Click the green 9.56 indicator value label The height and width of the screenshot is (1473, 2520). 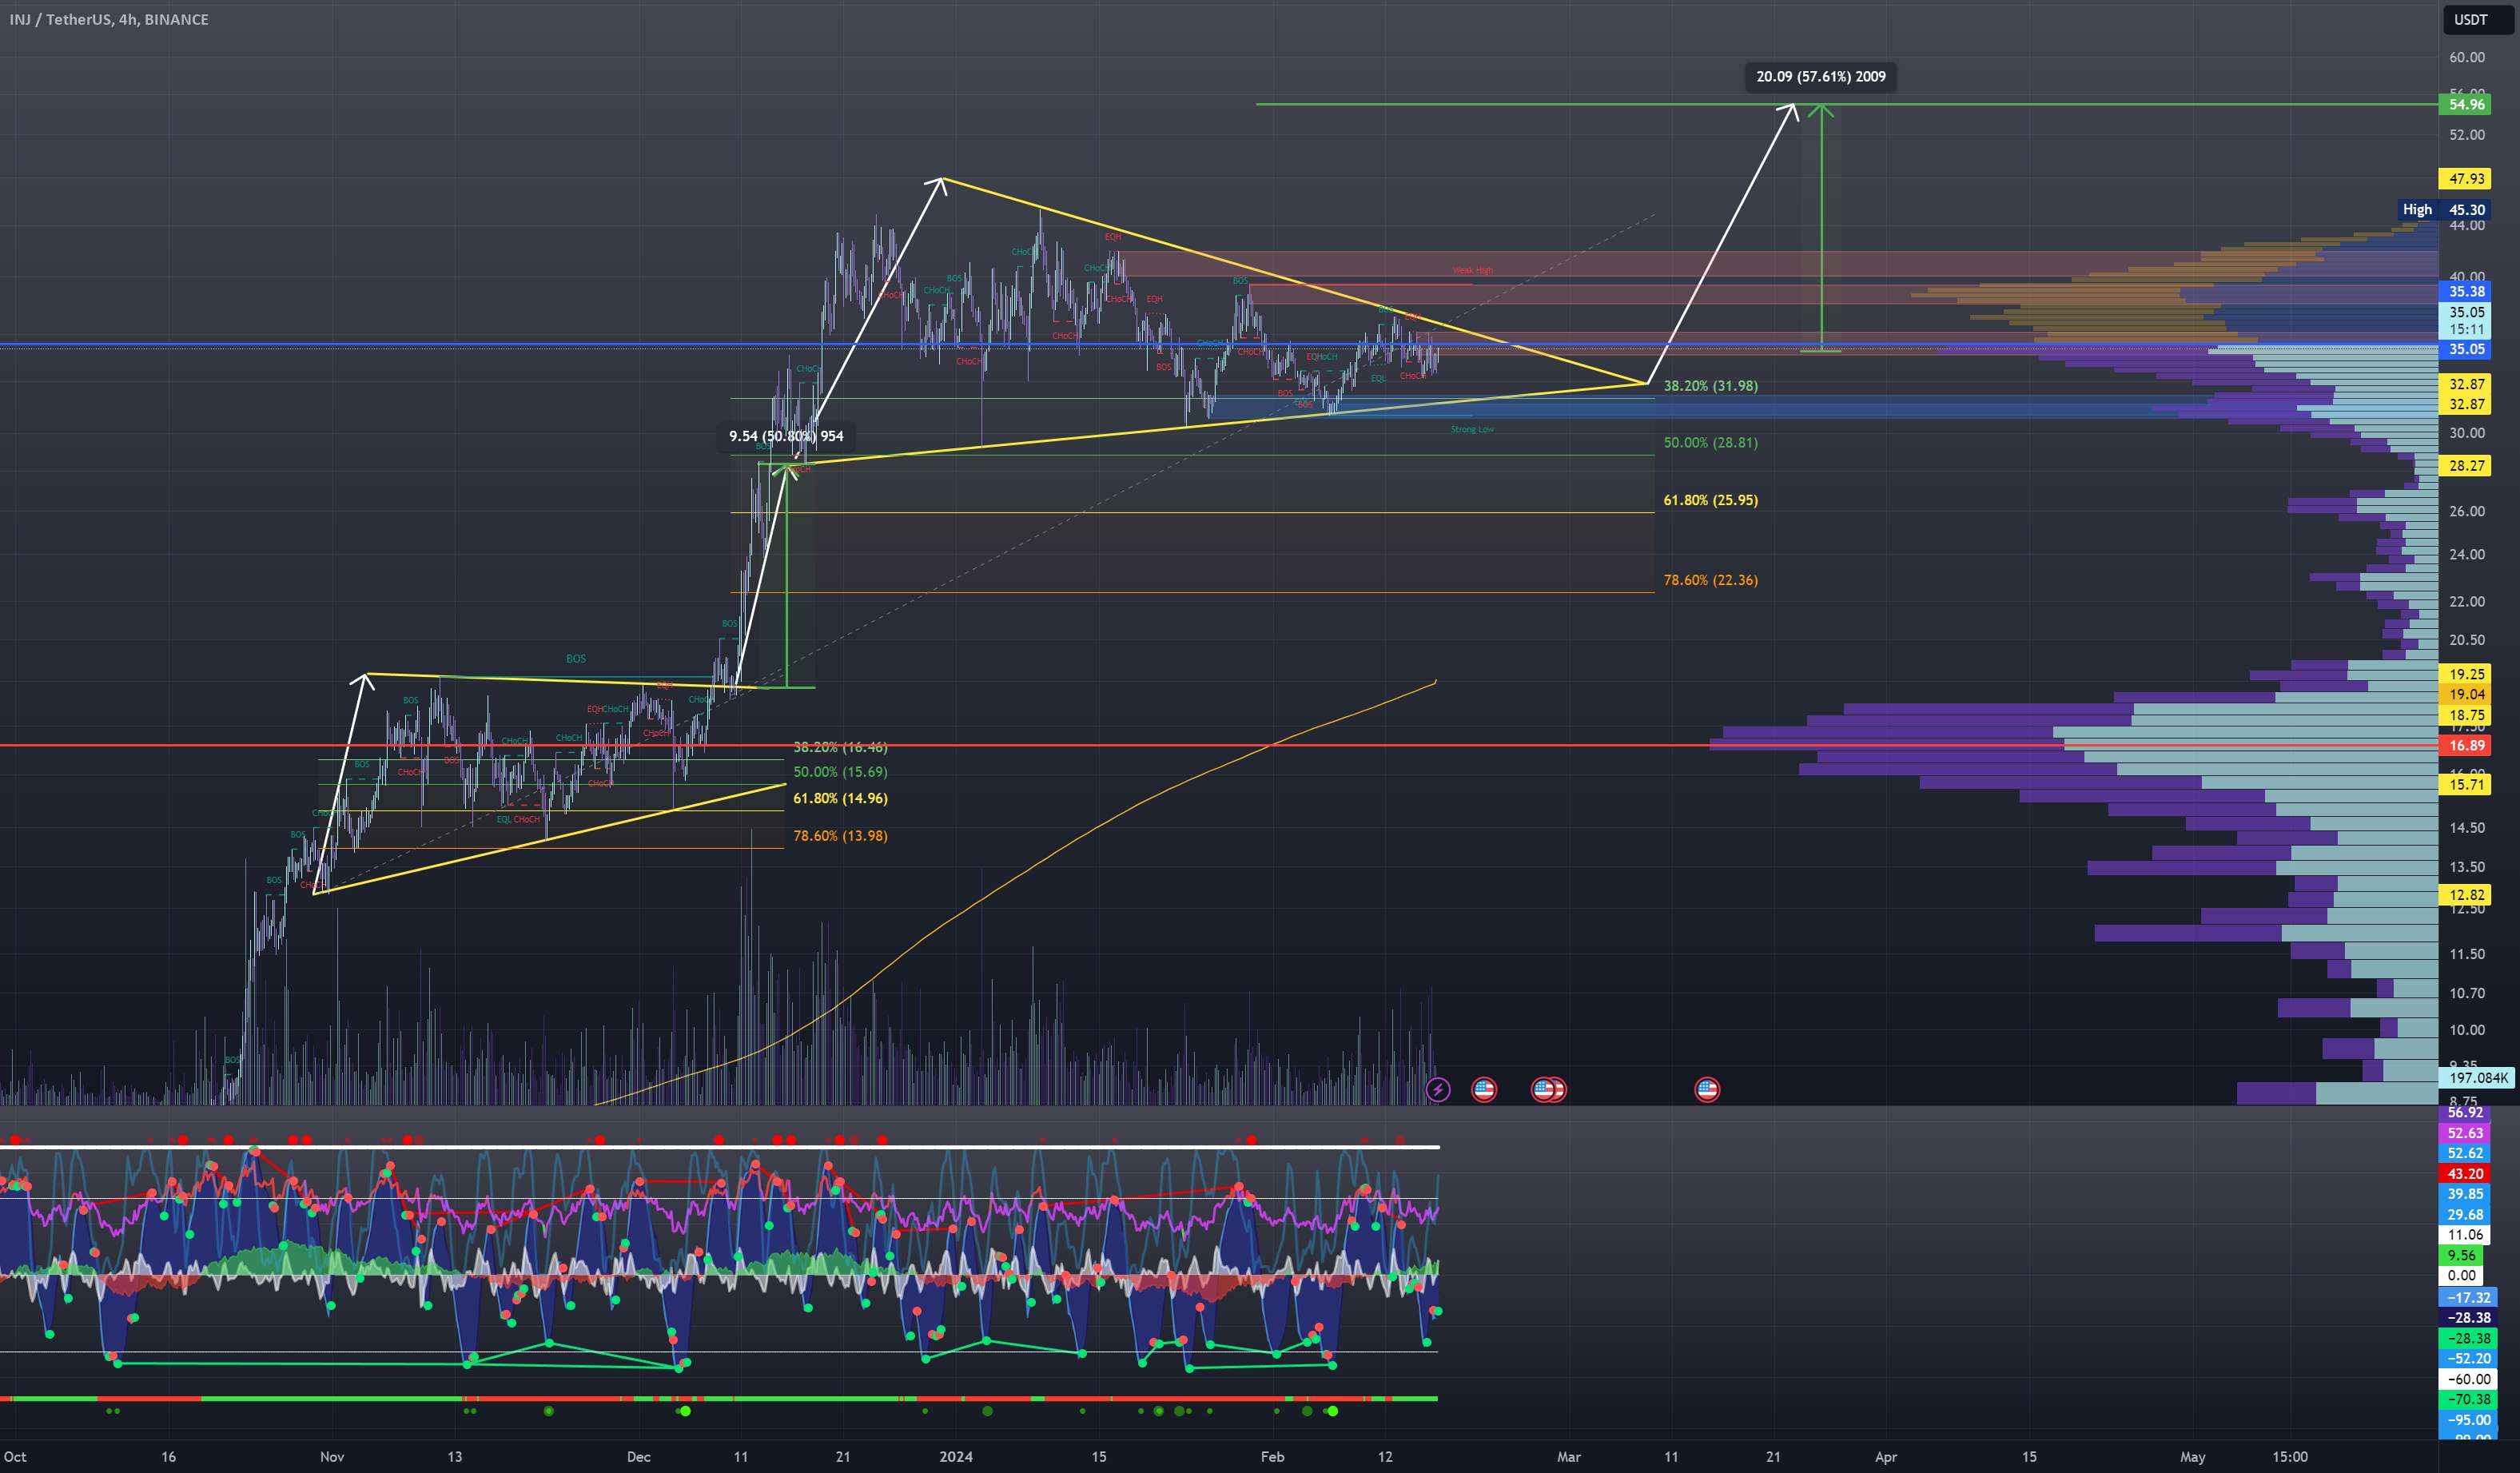click(2461, 1255)
